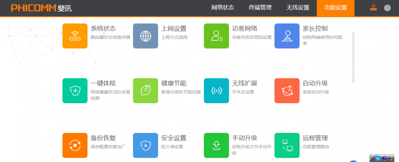399x162 pixels.
Task: Open the 系统状态 router icon tile
Action: pos(75,36)
